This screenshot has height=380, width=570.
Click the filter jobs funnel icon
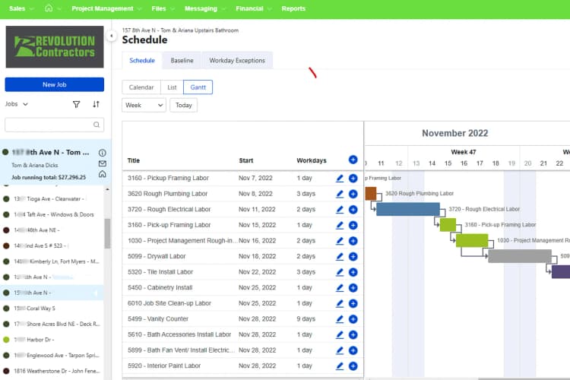(x=76, y=104)
